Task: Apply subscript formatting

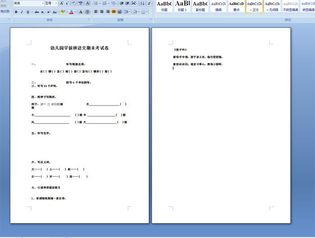Action: coord(43,12)
